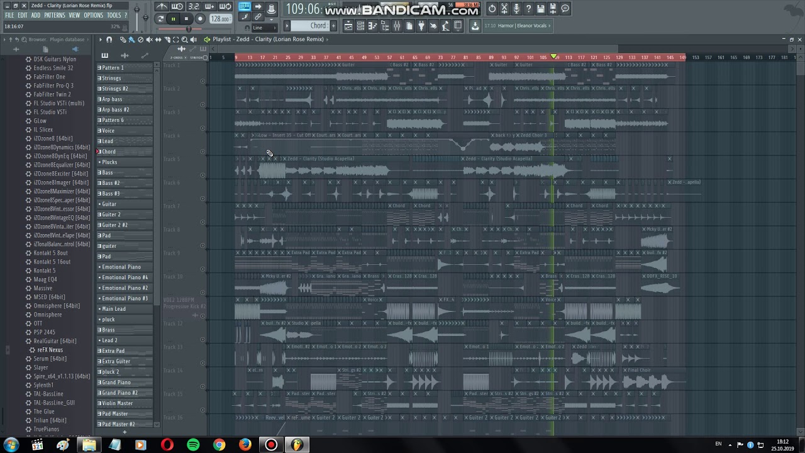Toggle loop recording icon
This screenshot has height=453, width=805.
pos(225,7)
